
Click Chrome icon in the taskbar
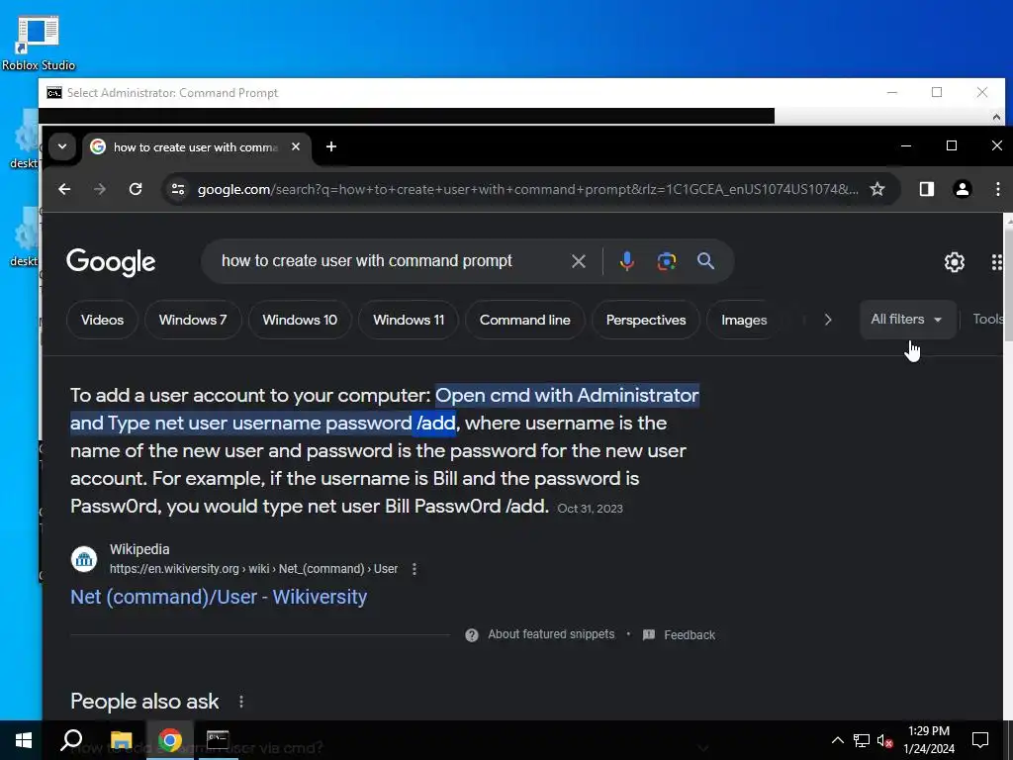[169, 740]
